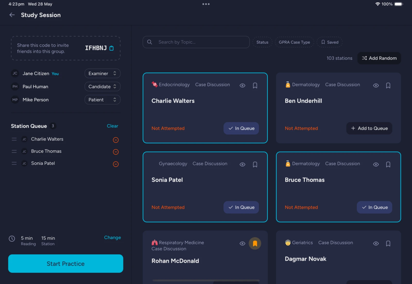
Task: Open Jane Citizen's Examiner role dropdown
Action: (102, 74)
